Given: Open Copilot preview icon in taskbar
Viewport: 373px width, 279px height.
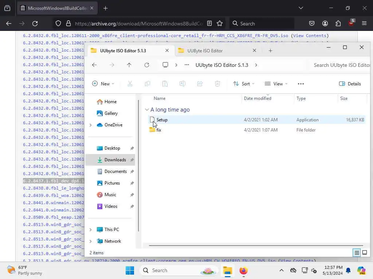Looking at the screenshot, I should [361, 270].
